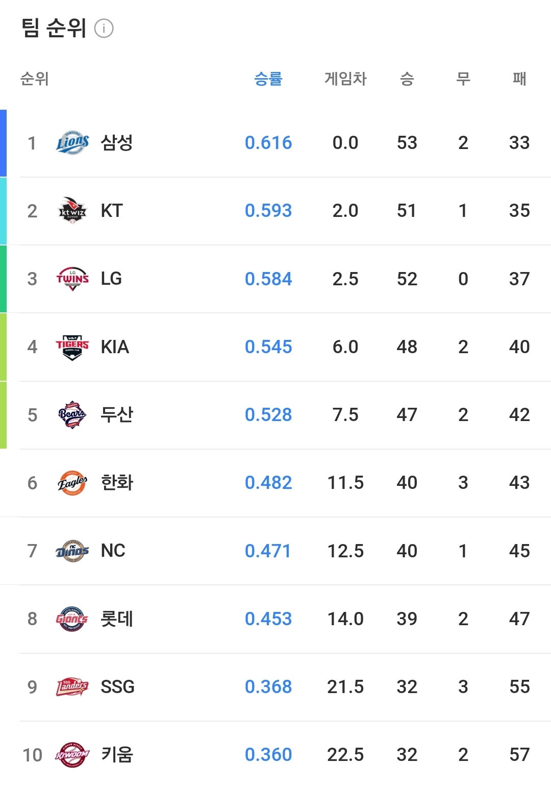551x788 pixels.
Task: Tap the Lotte Giants team logo
Action: point(72,619)
